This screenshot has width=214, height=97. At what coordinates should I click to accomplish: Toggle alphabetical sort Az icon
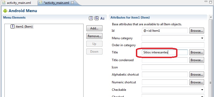(102, 18)
